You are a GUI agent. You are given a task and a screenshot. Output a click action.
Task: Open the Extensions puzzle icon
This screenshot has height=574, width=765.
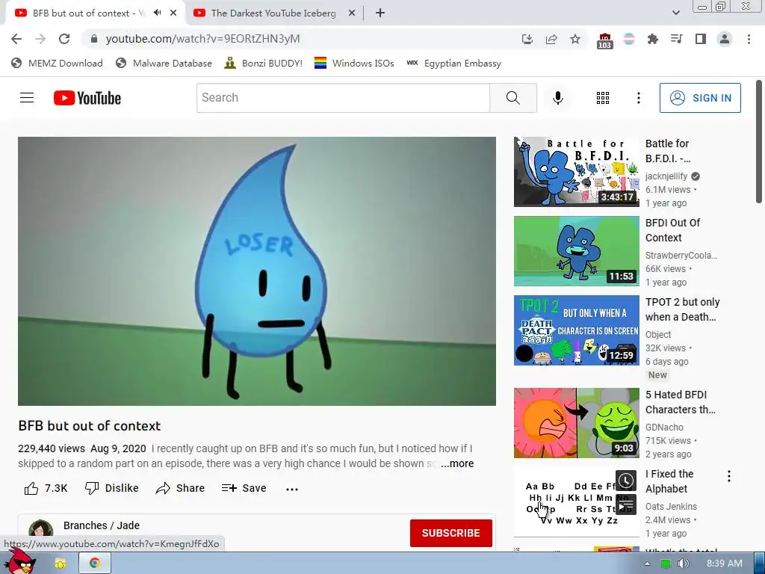pos(652,39)
